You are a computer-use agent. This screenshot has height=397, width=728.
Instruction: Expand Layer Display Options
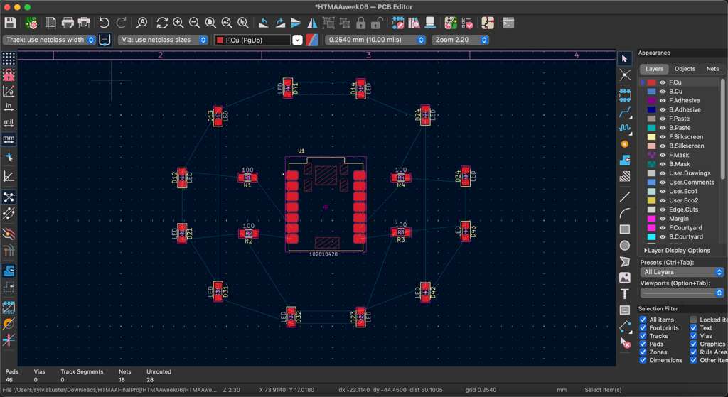[677, 251]
